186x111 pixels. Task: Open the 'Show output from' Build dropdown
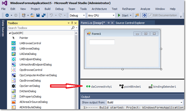click(x=145, y=102)
